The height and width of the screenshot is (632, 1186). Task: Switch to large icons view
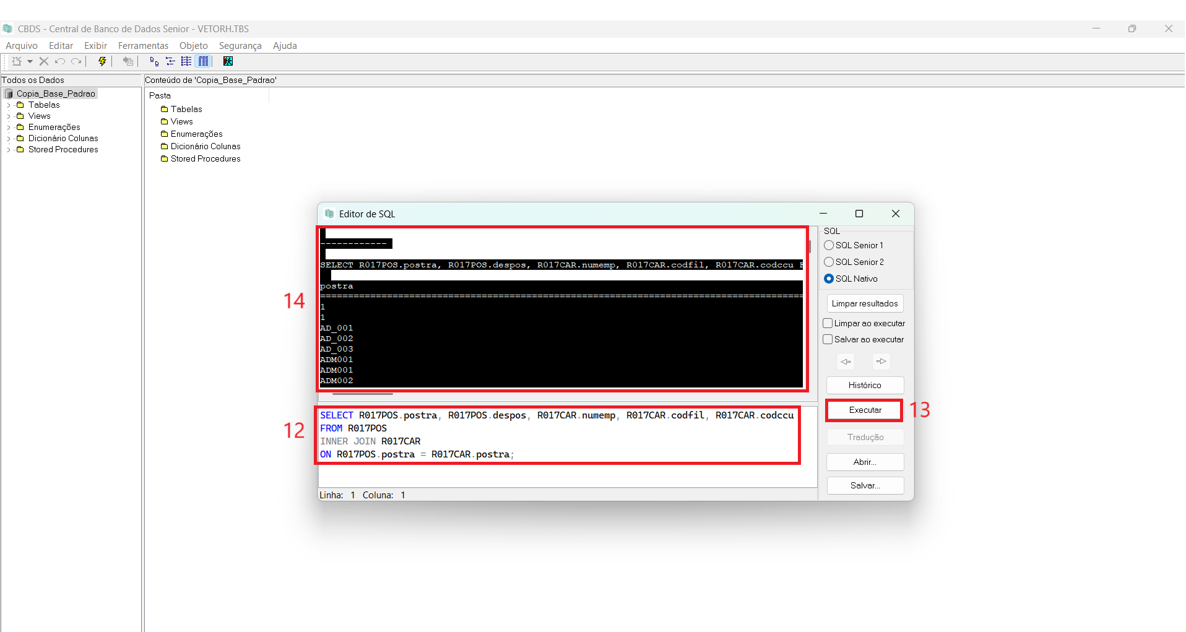154,61
